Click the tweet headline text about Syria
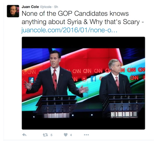Screen dimensions: 154x141 (83, 18)
